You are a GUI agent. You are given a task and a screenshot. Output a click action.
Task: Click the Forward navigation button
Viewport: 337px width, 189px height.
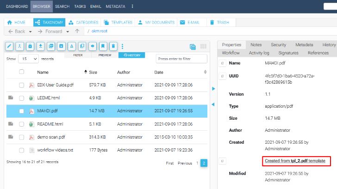point(50,31)
